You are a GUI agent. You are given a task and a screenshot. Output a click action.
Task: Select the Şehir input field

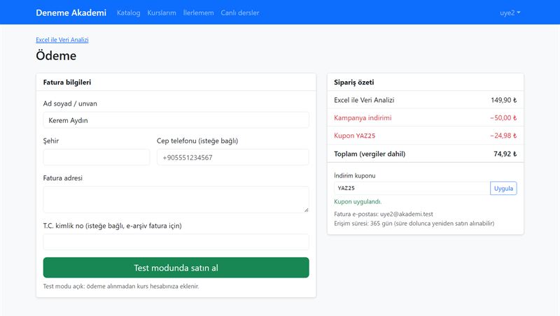(x=97, y=157)
